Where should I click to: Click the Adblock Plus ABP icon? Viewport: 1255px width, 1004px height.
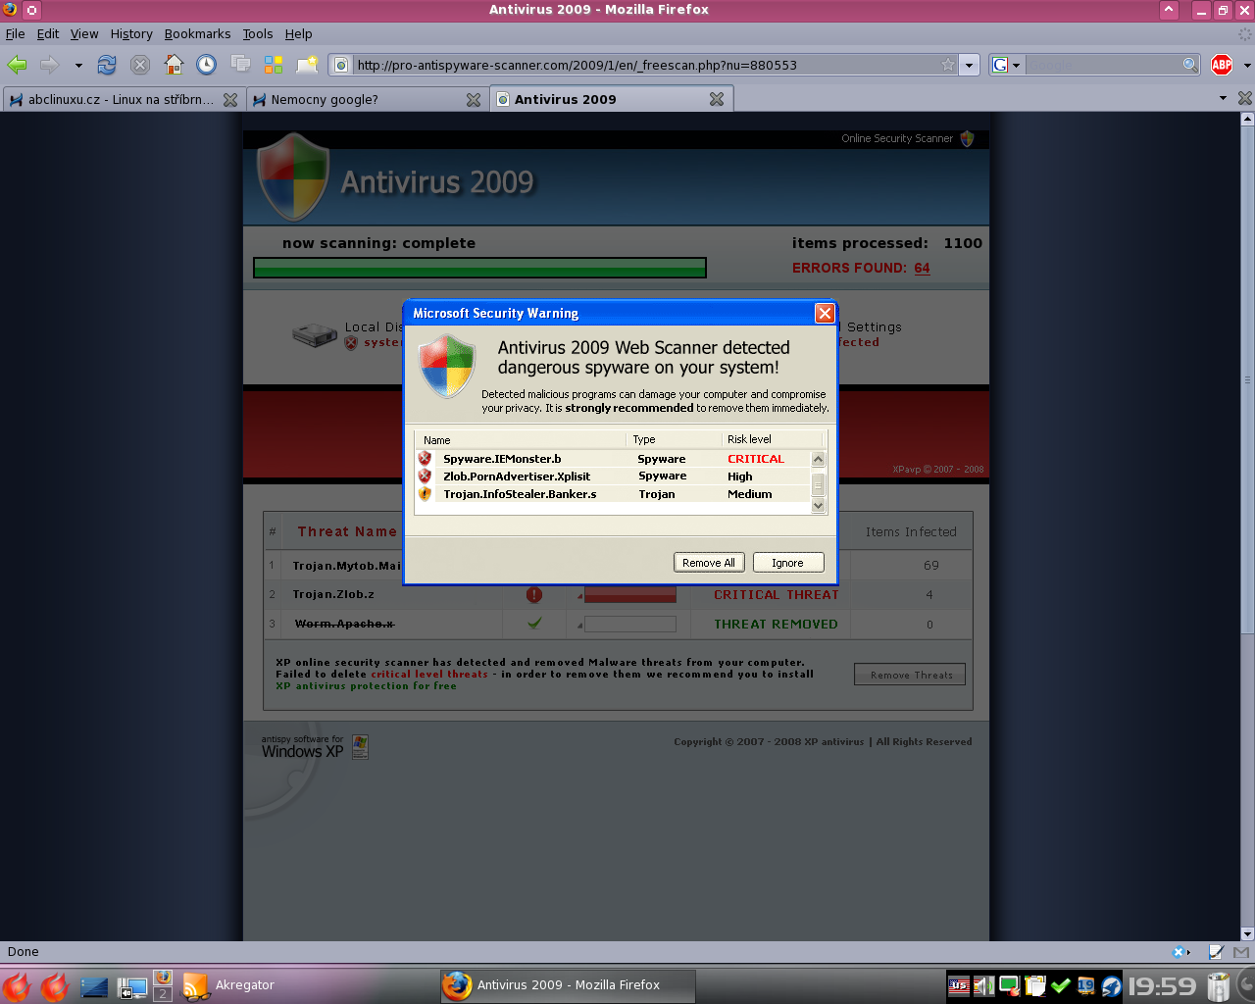pyautogui.click(x=1222, y=65)
